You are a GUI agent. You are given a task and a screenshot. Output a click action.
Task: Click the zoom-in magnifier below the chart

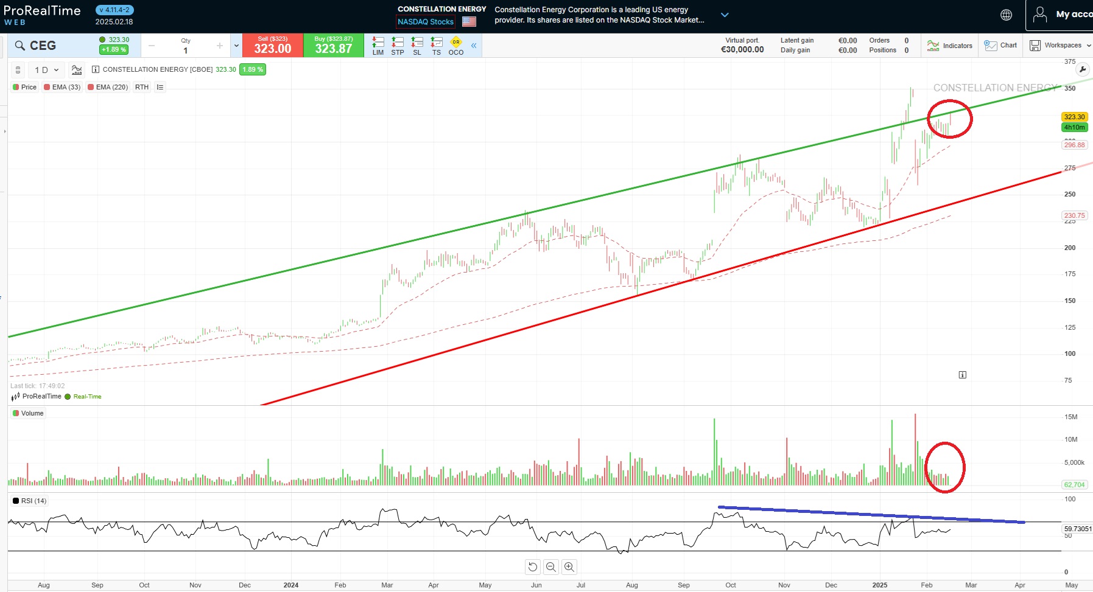[568, 566]
